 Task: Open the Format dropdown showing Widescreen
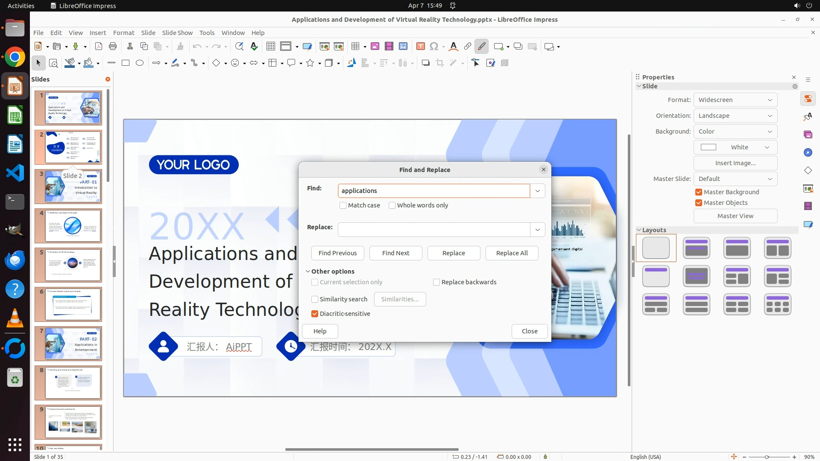click(x=735, y=100)
